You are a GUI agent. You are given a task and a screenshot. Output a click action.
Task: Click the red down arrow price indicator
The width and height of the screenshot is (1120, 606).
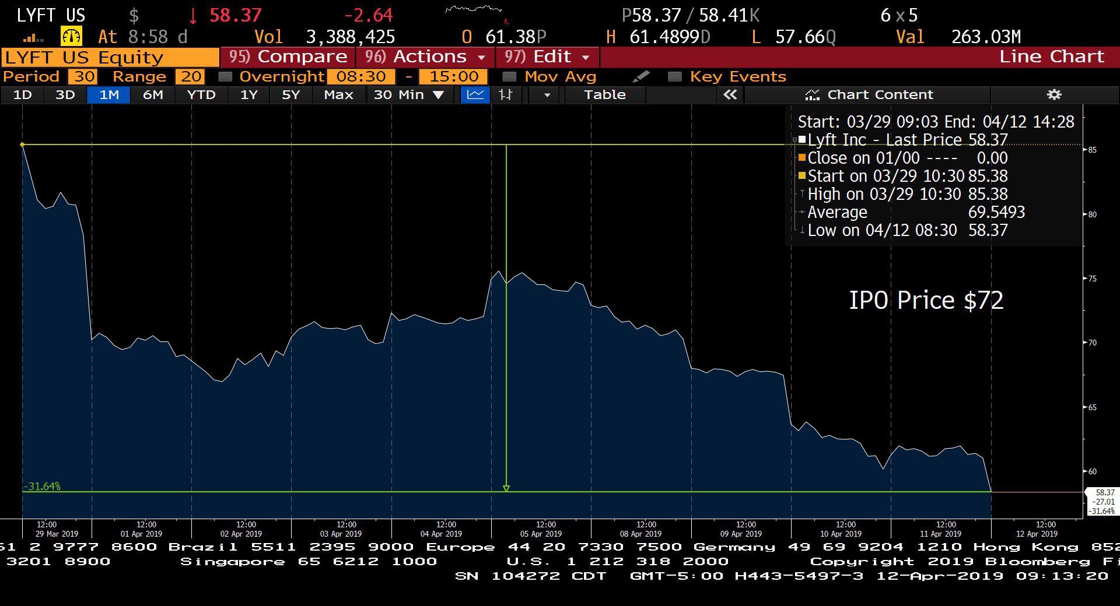(x=193, y=16)
